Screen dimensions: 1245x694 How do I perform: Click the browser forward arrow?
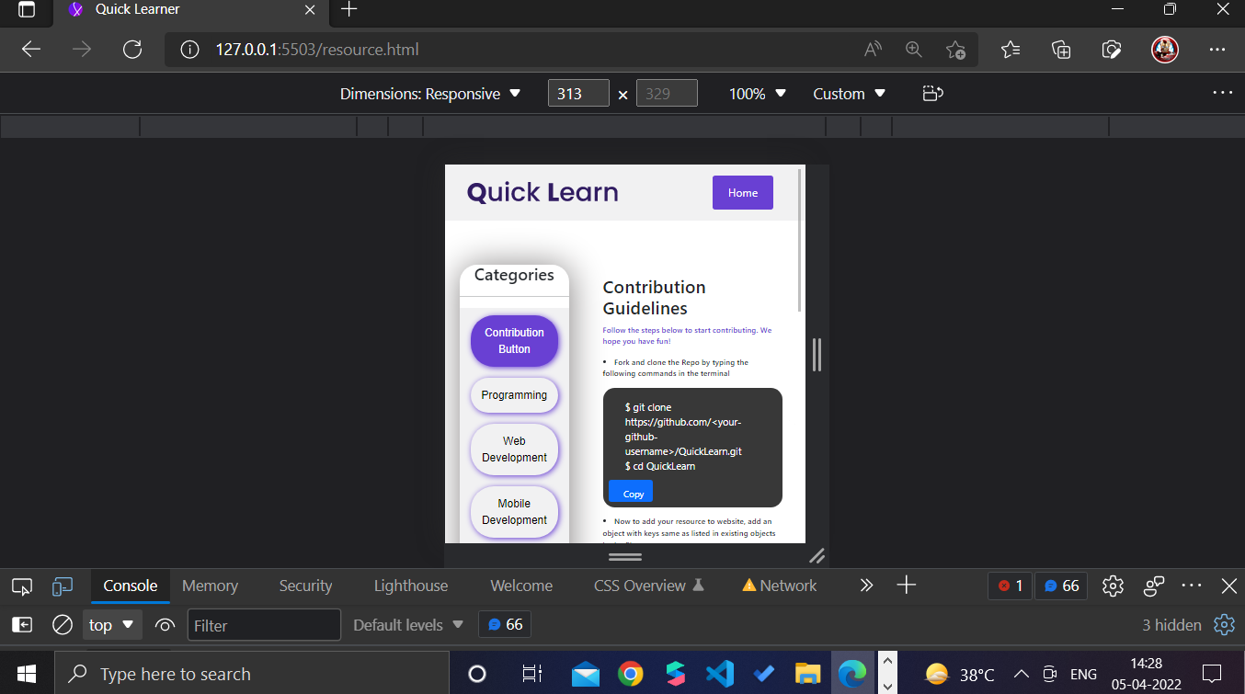(82, 50)
